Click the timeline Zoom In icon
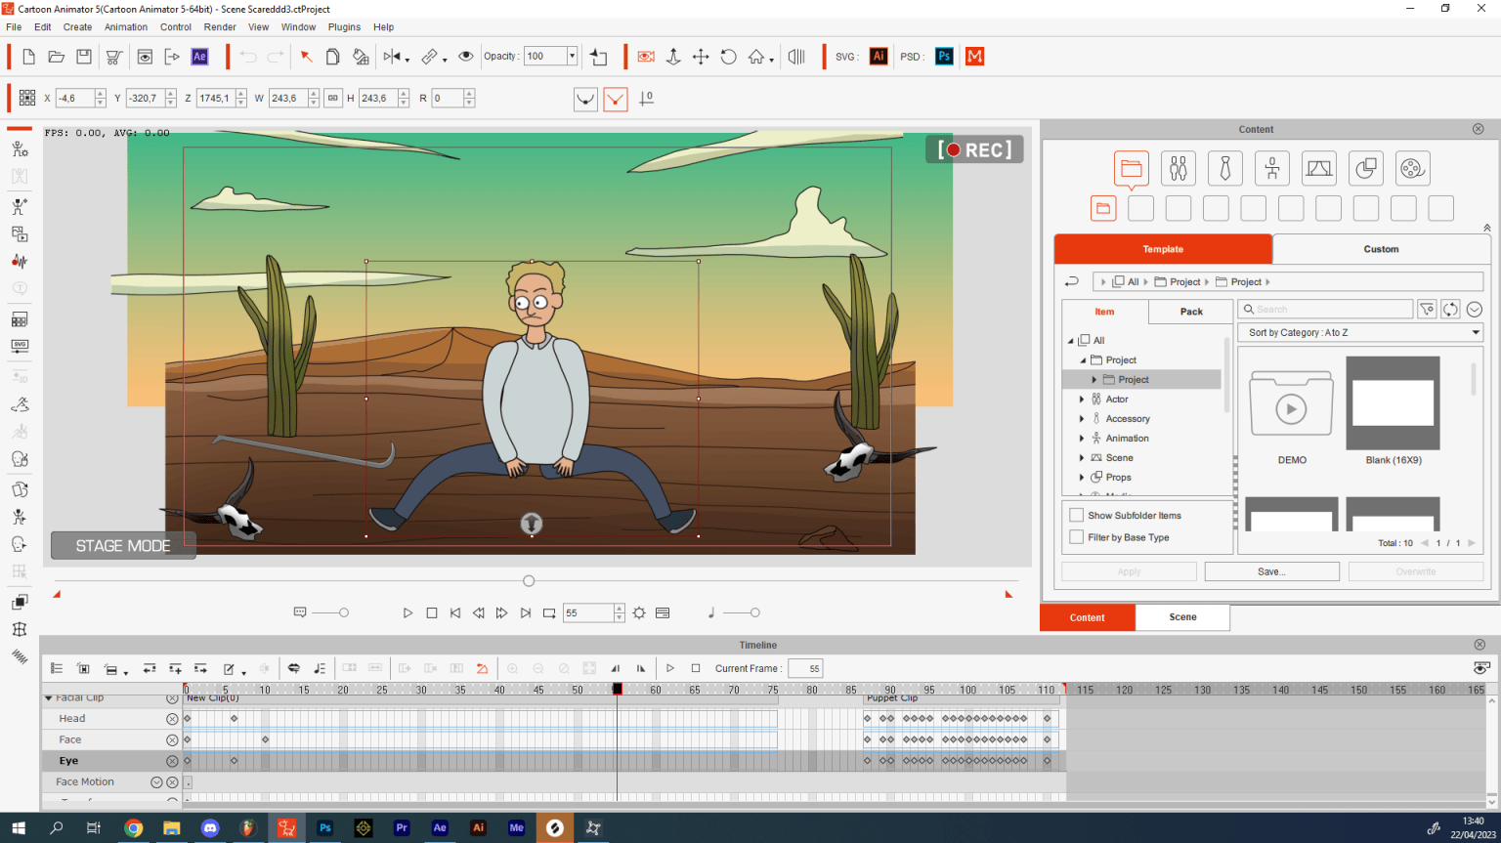 tap(512, 669)
